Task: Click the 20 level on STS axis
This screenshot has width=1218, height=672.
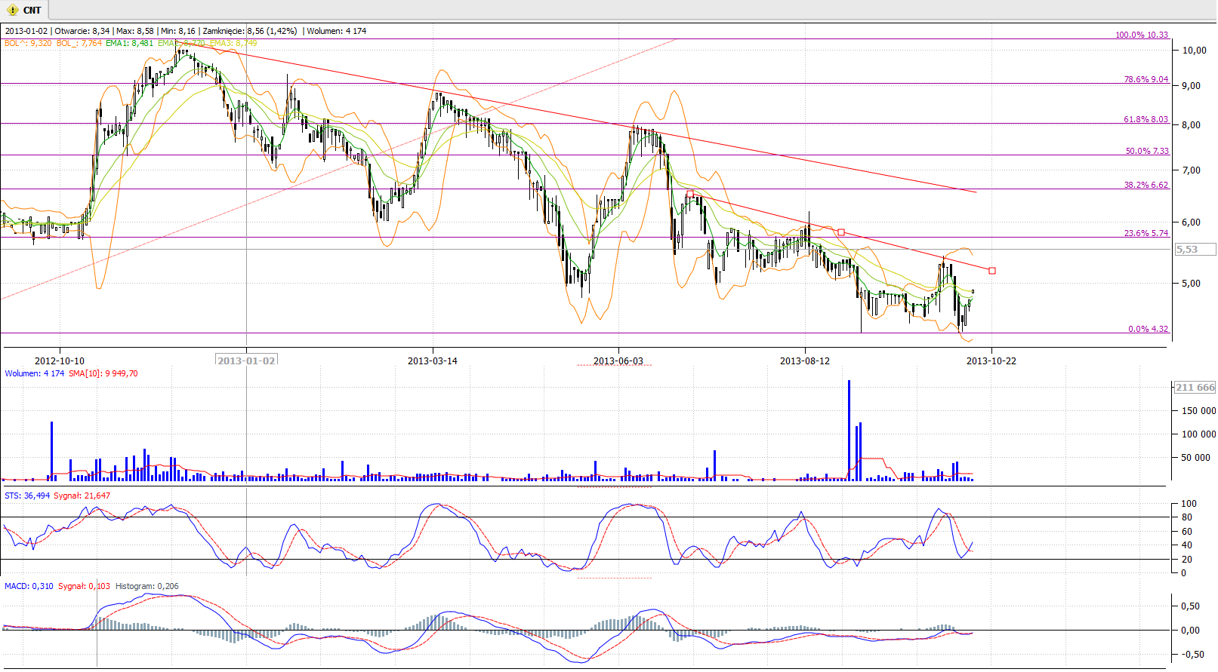Action: (1187, 560)
